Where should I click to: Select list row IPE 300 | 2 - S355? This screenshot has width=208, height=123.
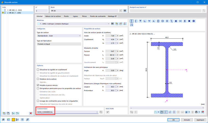pos(17,10)
